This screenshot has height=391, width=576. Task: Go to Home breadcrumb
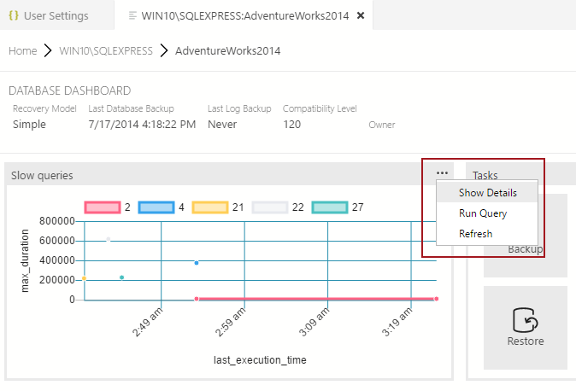[23, 50]
